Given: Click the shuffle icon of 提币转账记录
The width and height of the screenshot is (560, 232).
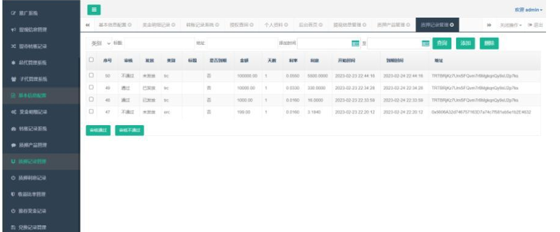Looking at the screenshot, I should (x=13, y=46).
